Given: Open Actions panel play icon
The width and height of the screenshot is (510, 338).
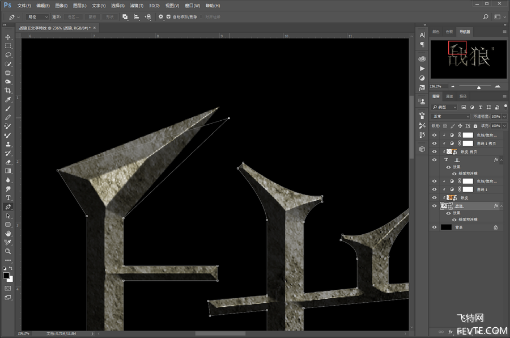Looking at the screenshot, I should [x=422, y=69].
